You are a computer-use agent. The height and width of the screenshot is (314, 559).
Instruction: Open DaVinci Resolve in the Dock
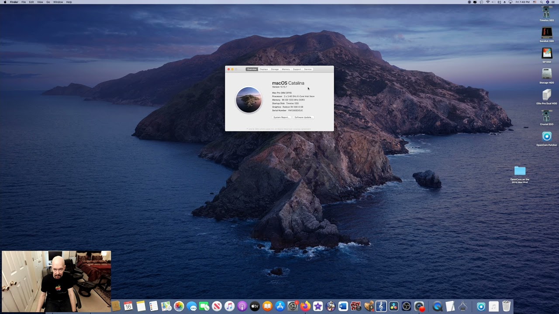[x=394, y=306]
